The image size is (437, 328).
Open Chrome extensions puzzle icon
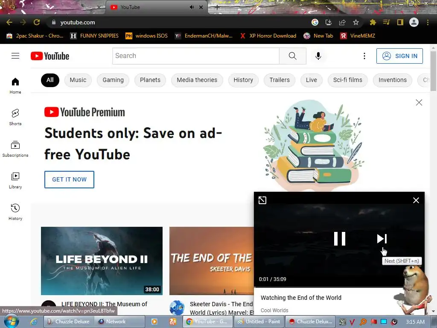(373, 22)
